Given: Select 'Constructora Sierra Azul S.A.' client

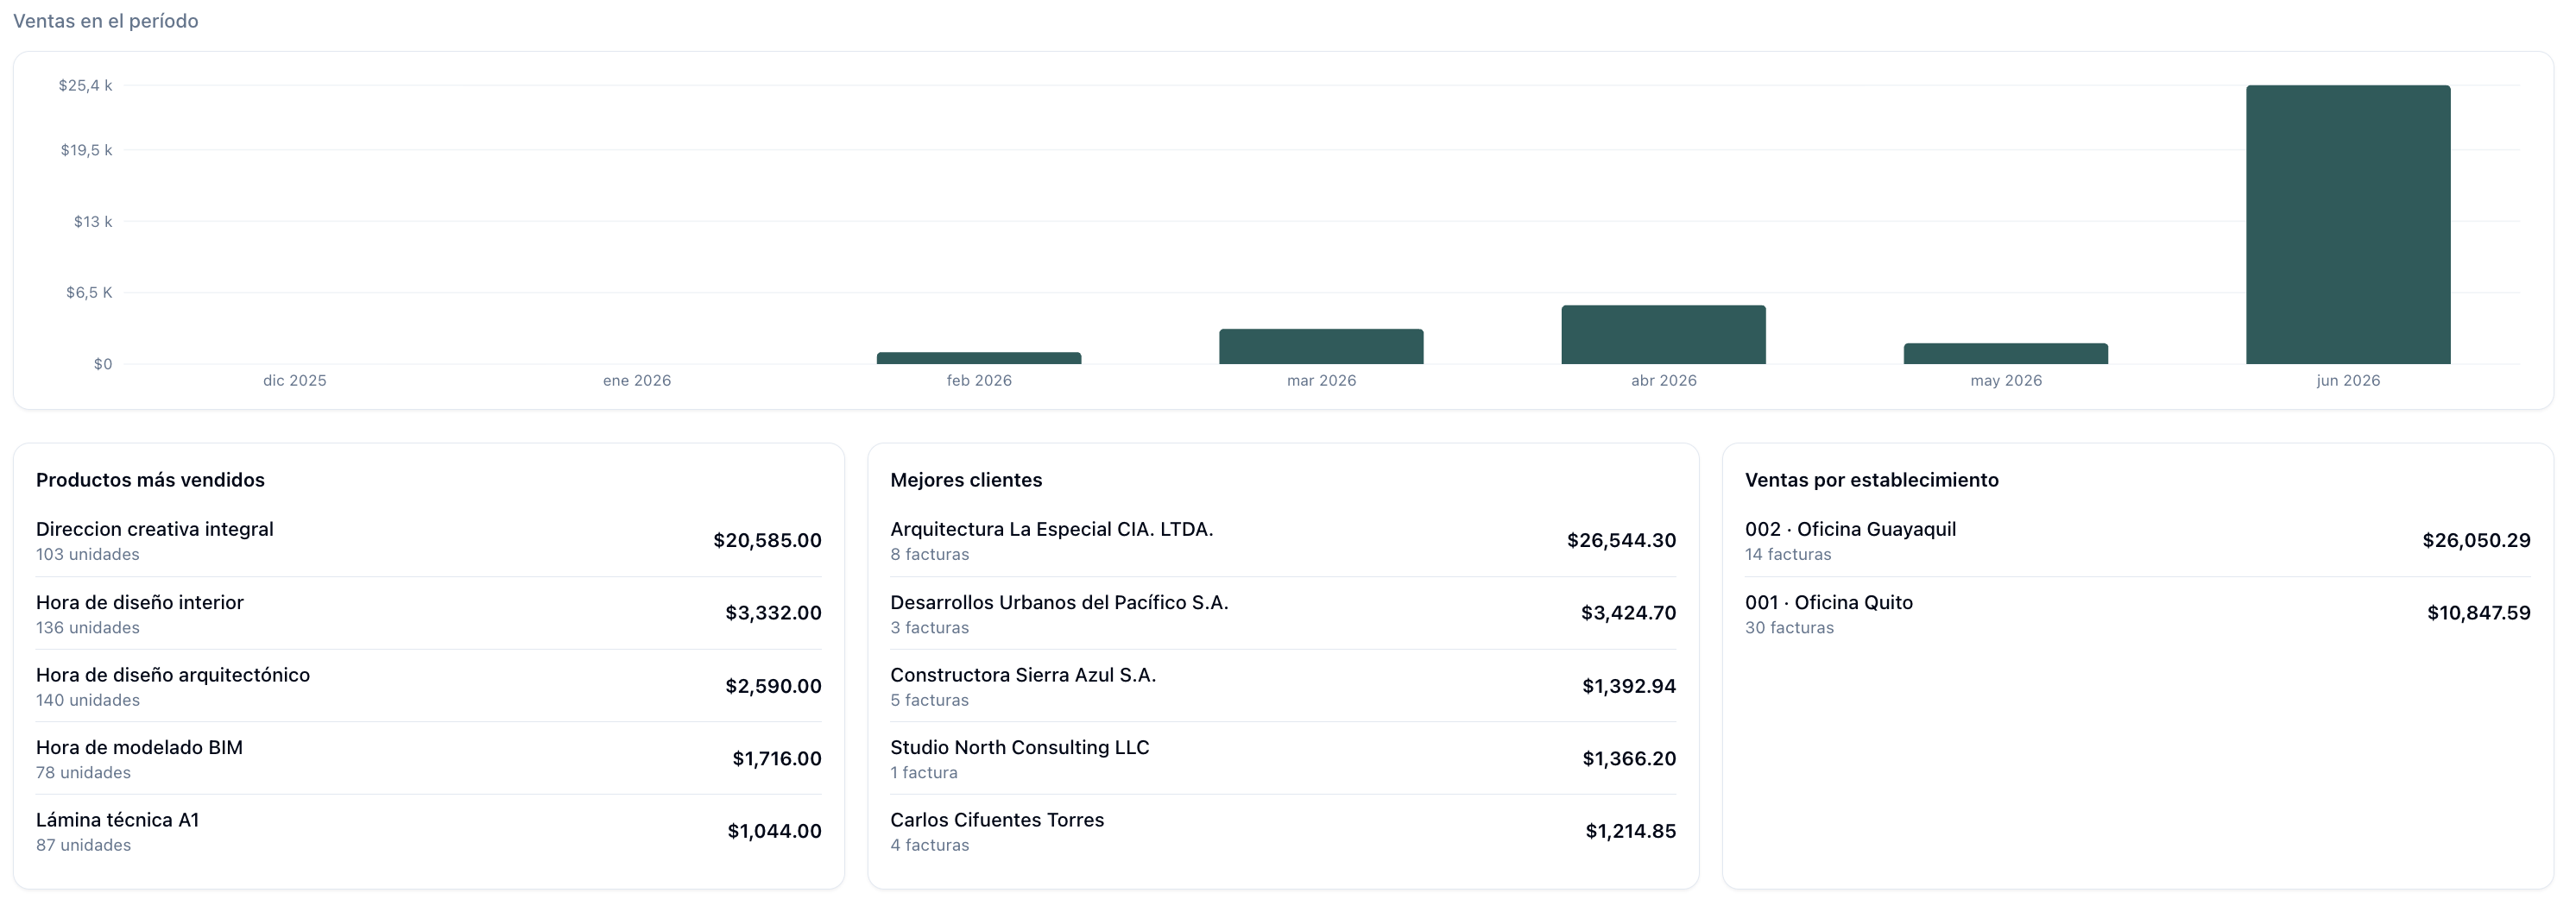Looking at the screenshot, I should pyautogui.click(x=1283, y=686).
